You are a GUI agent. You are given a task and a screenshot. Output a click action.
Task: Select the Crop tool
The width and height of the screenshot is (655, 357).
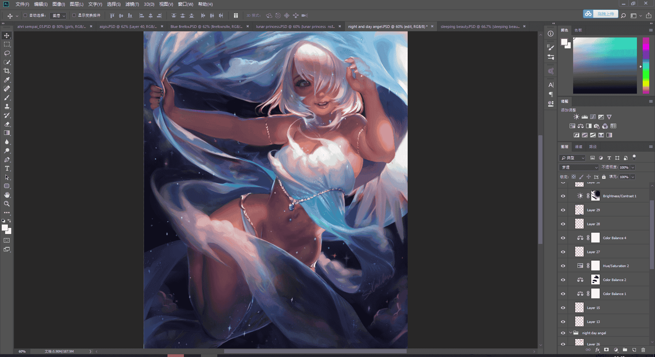pos(7,71)
